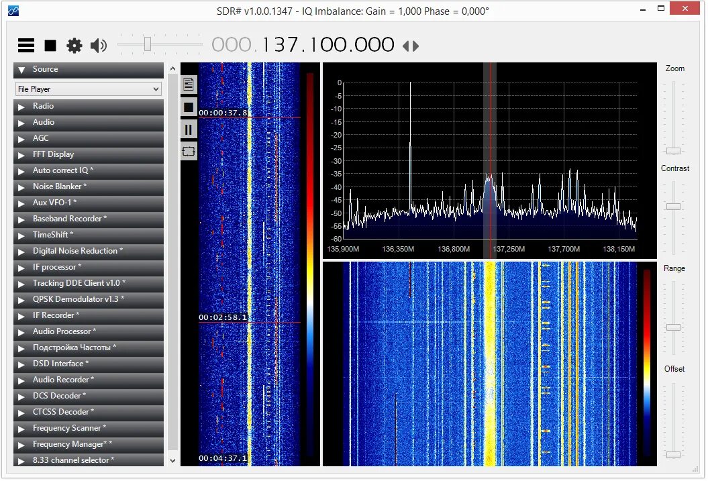
Task: Expand the Radio panel
Action: (89, 107)
